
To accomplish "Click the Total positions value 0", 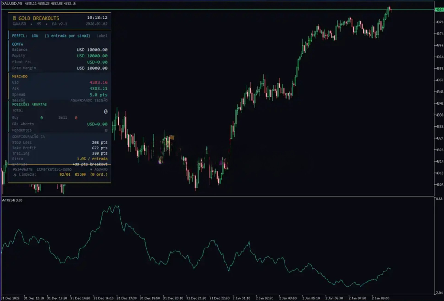I will (106, 112).
